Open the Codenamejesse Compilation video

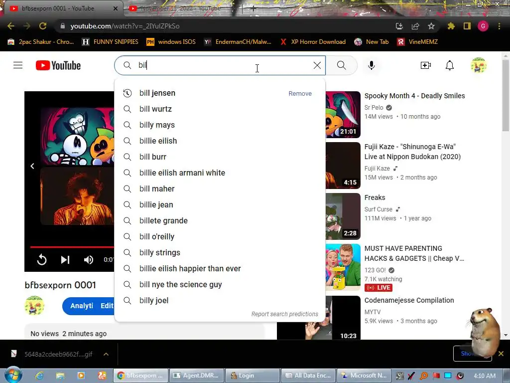coord(409,300)
